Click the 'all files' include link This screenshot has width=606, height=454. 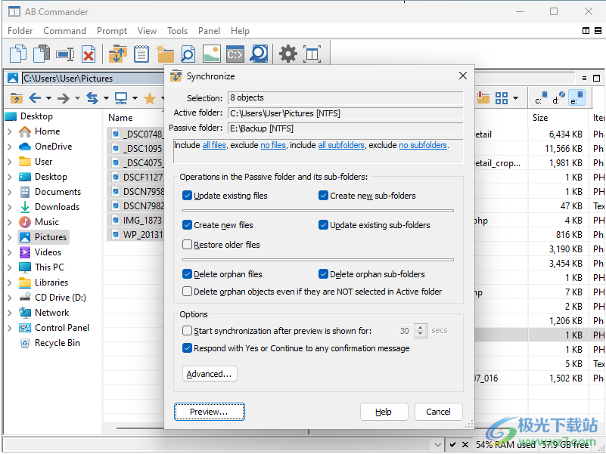tap(214, 145)
